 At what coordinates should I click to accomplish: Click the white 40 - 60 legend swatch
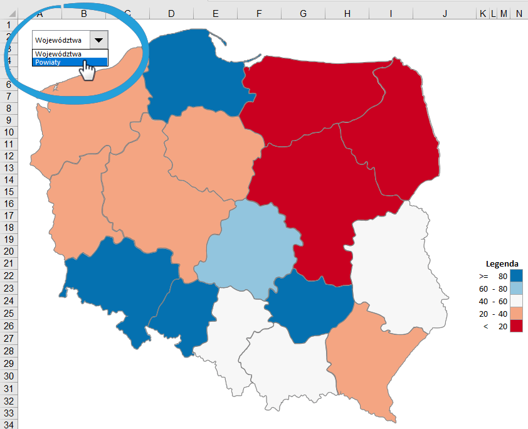pyautogui.click(x=516, y=301)
